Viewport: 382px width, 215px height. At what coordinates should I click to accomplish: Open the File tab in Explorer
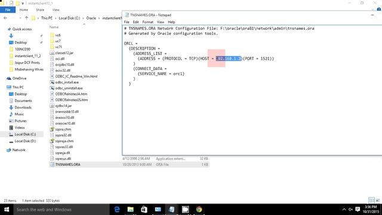pos(8,10)
